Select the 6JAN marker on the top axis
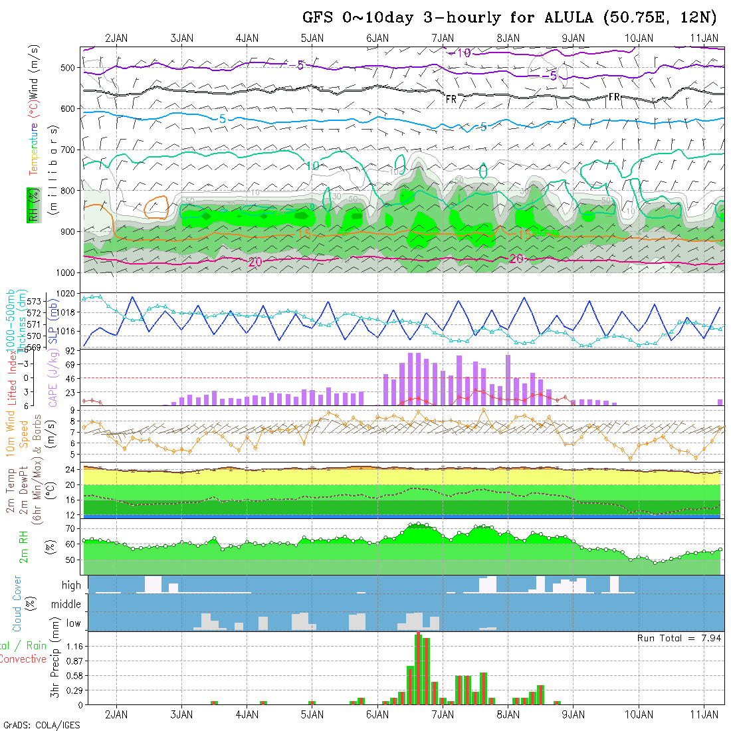The width and height of the screenshot is (731, 731). coord(377,38)
